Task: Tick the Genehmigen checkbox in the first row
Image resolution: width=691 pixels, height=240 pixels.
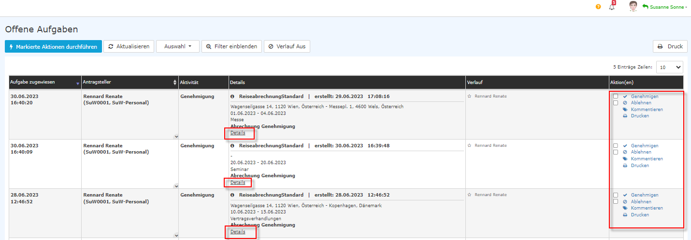Action: click(615, 96)
